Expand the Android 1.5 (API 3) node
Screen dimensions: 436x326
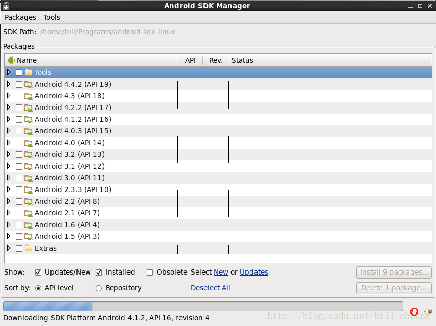point(9,236)
